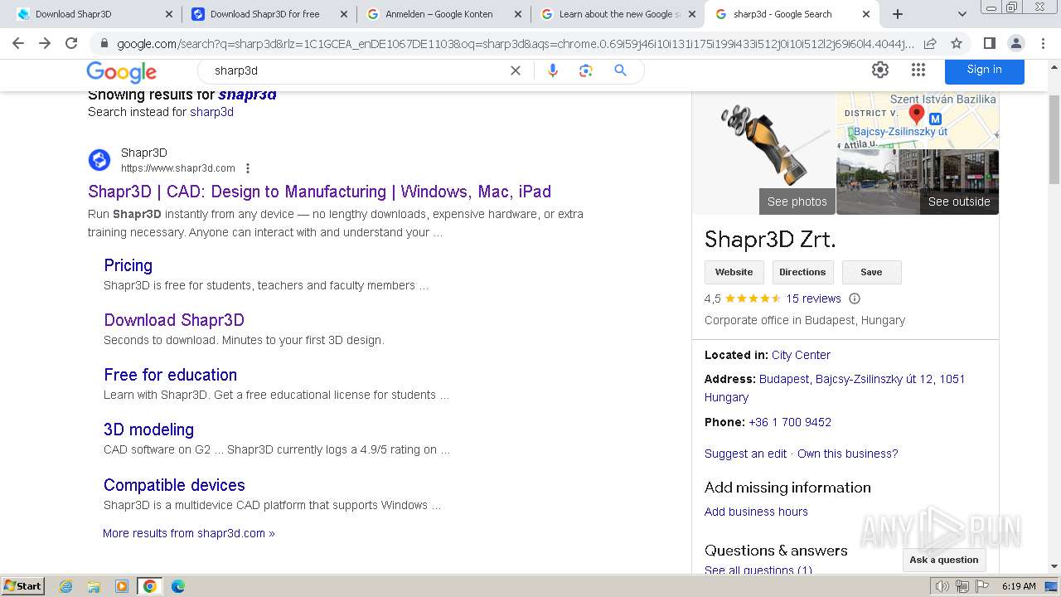The image size is (1061, 597).
Task: Bookmark this page with the star icon
Action: point(957,43)
